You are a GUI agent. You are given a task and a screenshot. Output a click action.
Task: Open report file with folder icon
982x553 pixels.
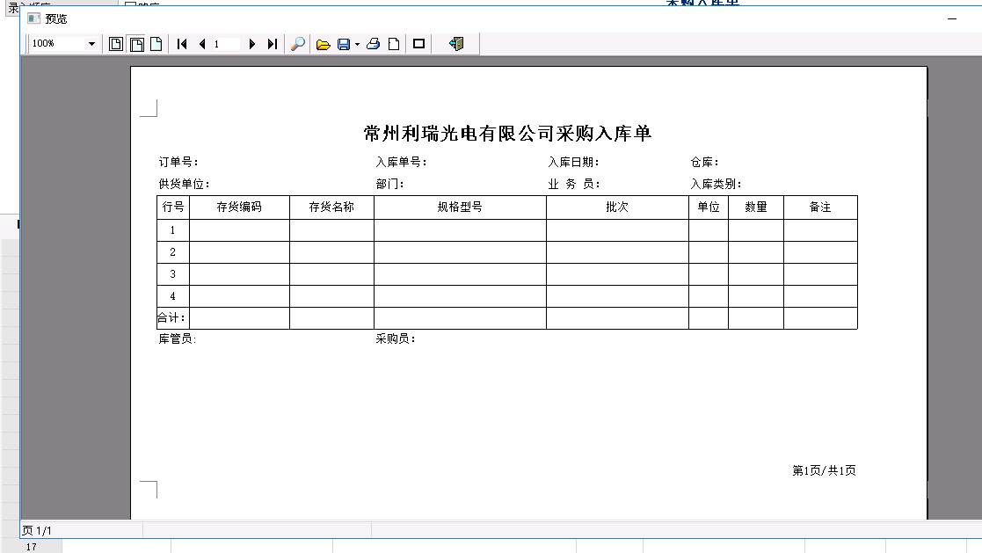(x=324, y=44)
